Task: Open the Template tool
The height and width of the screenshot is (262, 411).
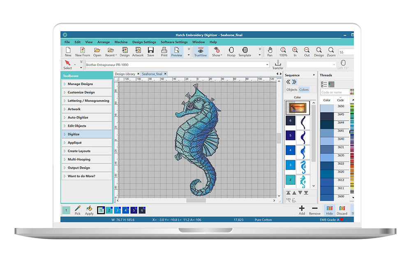Action: pos(245,51)
